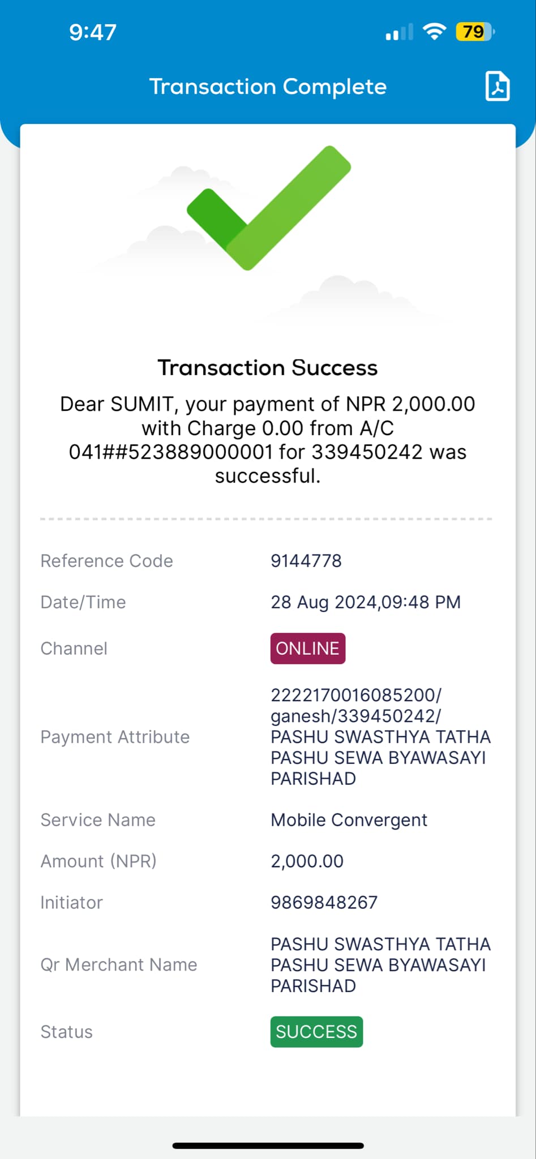Tap the Transaction Success heading

[268, 368]
